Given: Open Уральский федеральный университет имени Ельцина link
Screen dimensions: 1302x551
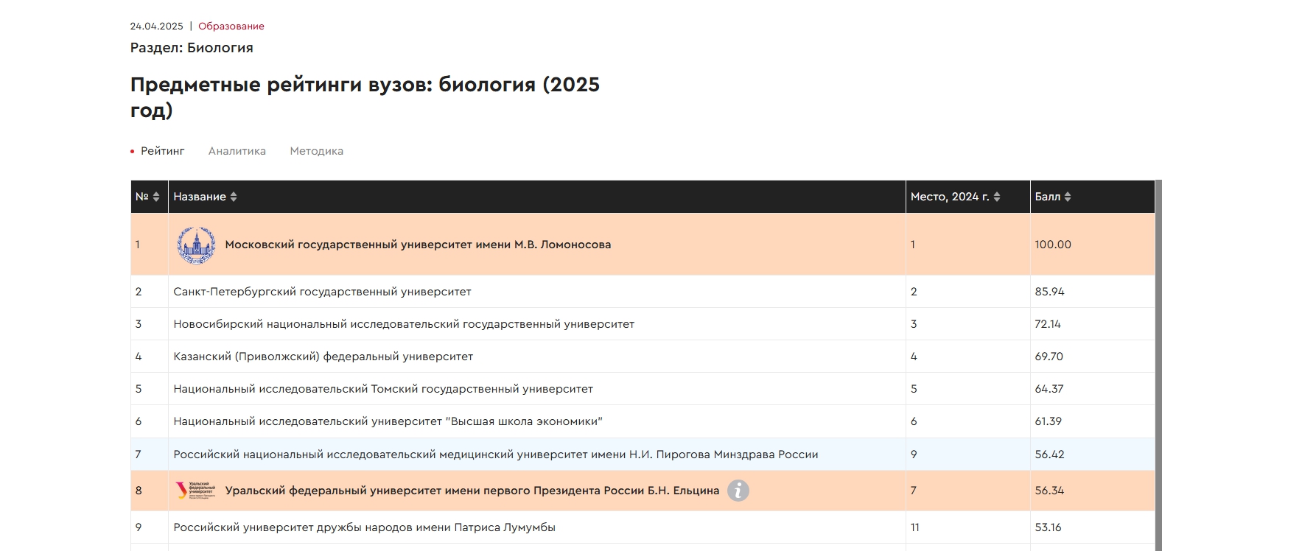Looking at the screenshot, I should (x=472, y=491).
